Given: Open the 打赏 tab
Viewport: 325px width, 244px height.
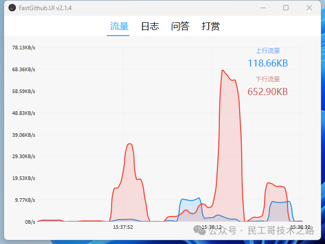Looking at the screenshot, I should (211, 26).
